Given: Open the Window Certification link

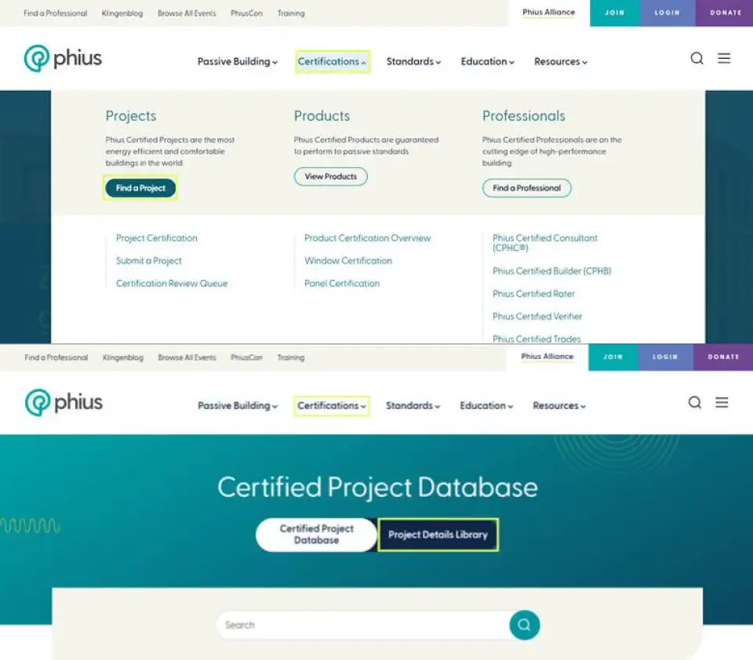Looking at the screenshot, I should [x=347, y=261].
